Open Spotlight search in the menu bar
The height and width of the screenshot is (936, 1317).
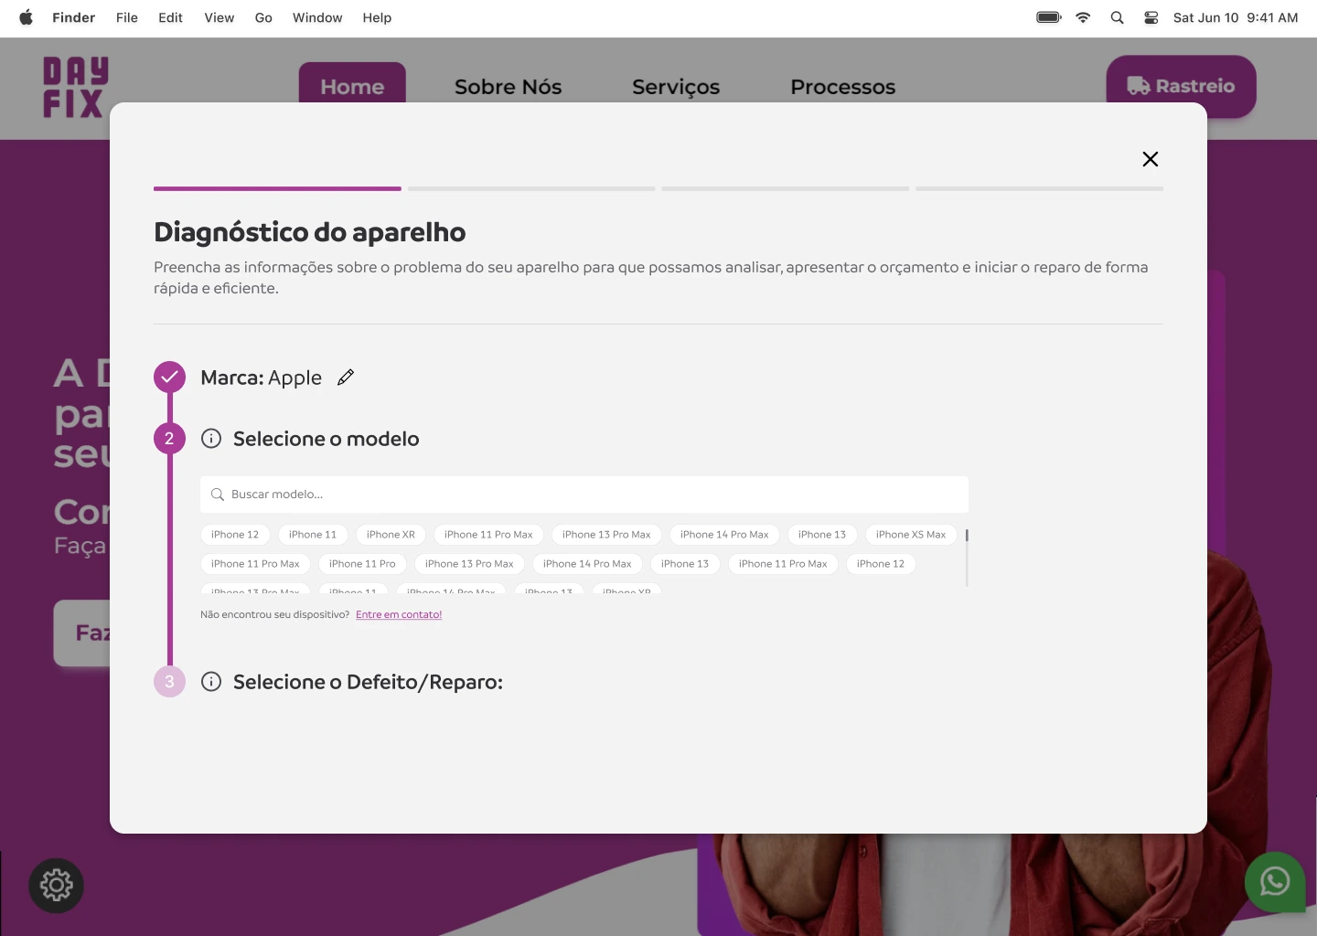(1117, 17)
